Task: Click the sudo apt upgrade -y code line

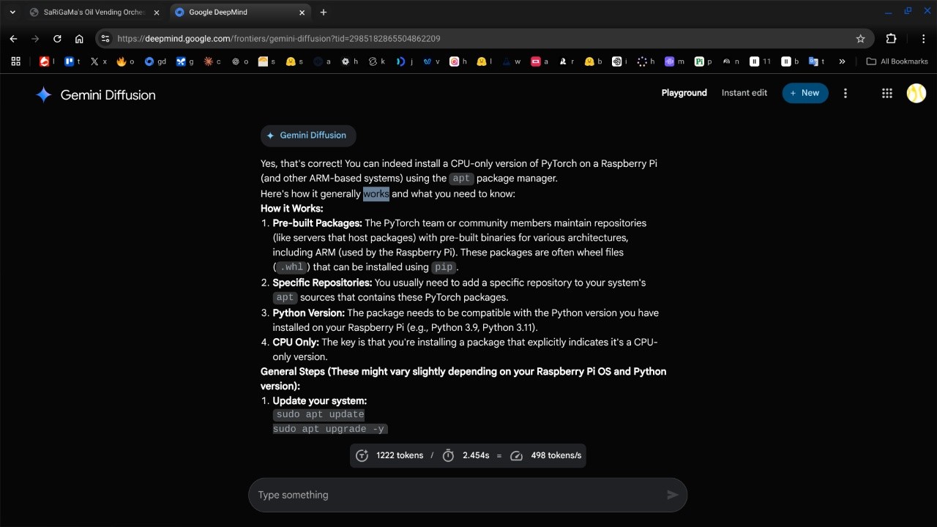Action: pos(330,429)
